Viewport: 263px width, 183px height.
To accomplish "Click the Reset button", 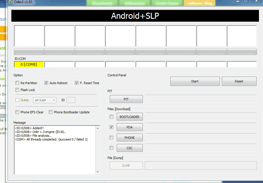I will pos(239,81).
